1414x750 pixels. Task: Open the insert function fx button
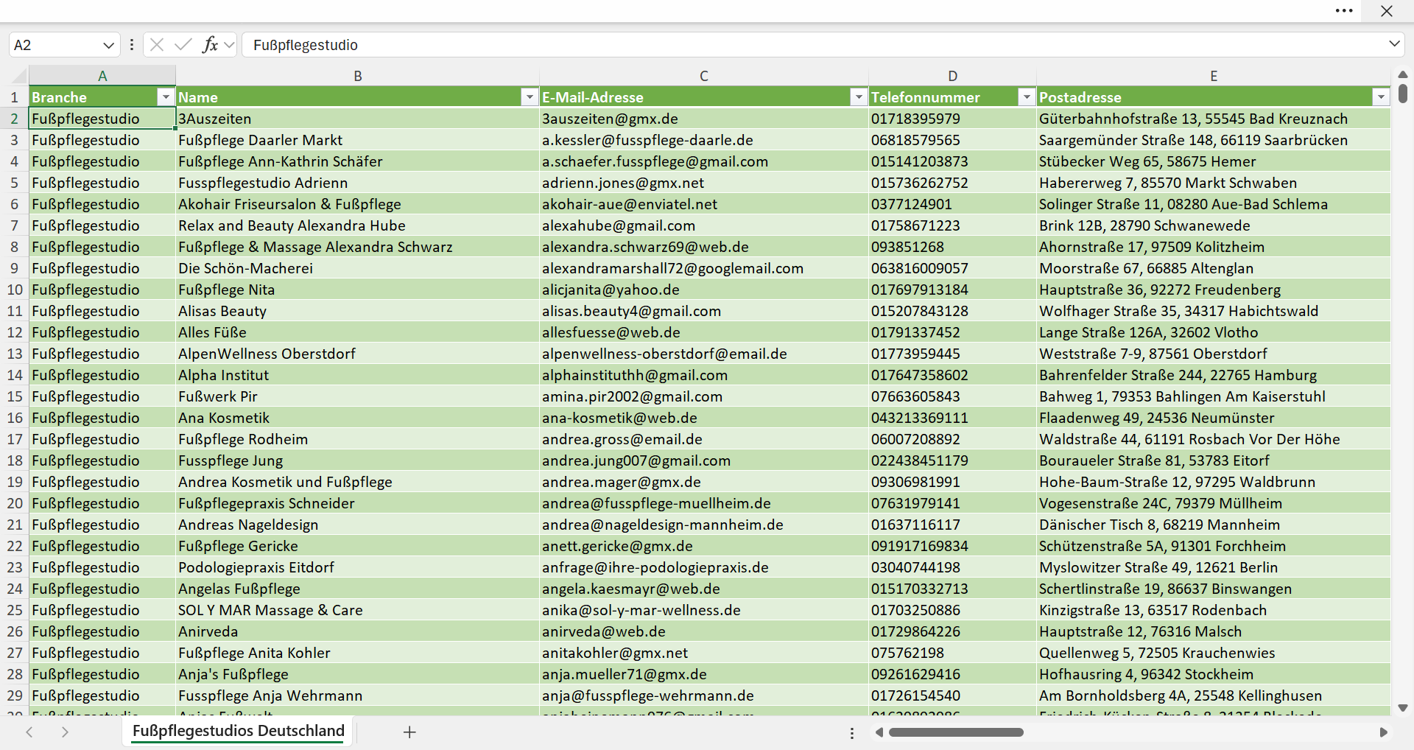pos(211,45)
